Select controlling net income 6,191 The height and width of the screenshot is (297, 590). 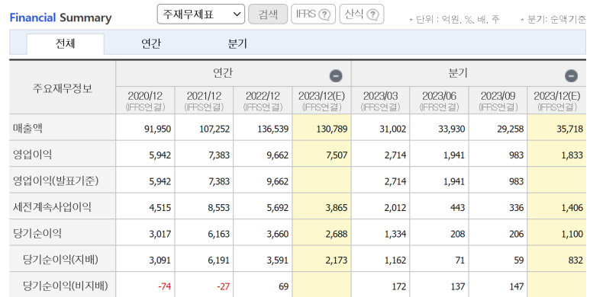click(219, 260)
